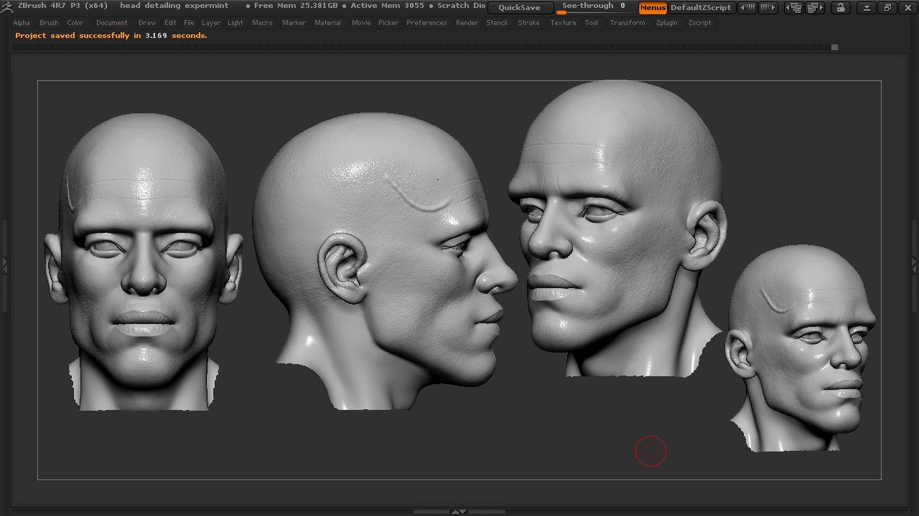Expand the left tray divider handle
The width and height of the screenshot is (919, 516).
(4, 265)
